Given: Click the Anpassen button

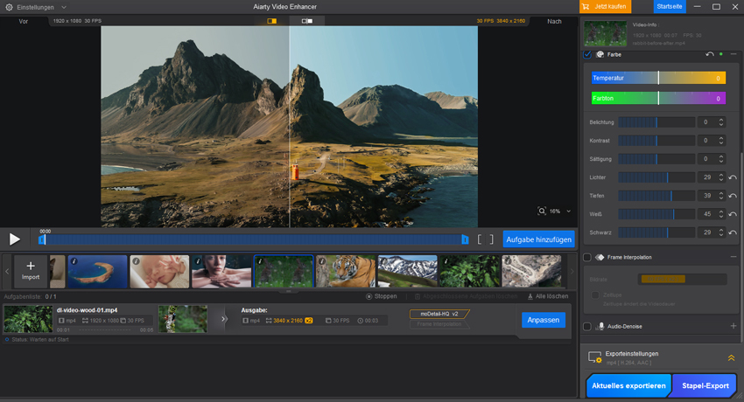Looking at the screenshot, I should point(544,320).
